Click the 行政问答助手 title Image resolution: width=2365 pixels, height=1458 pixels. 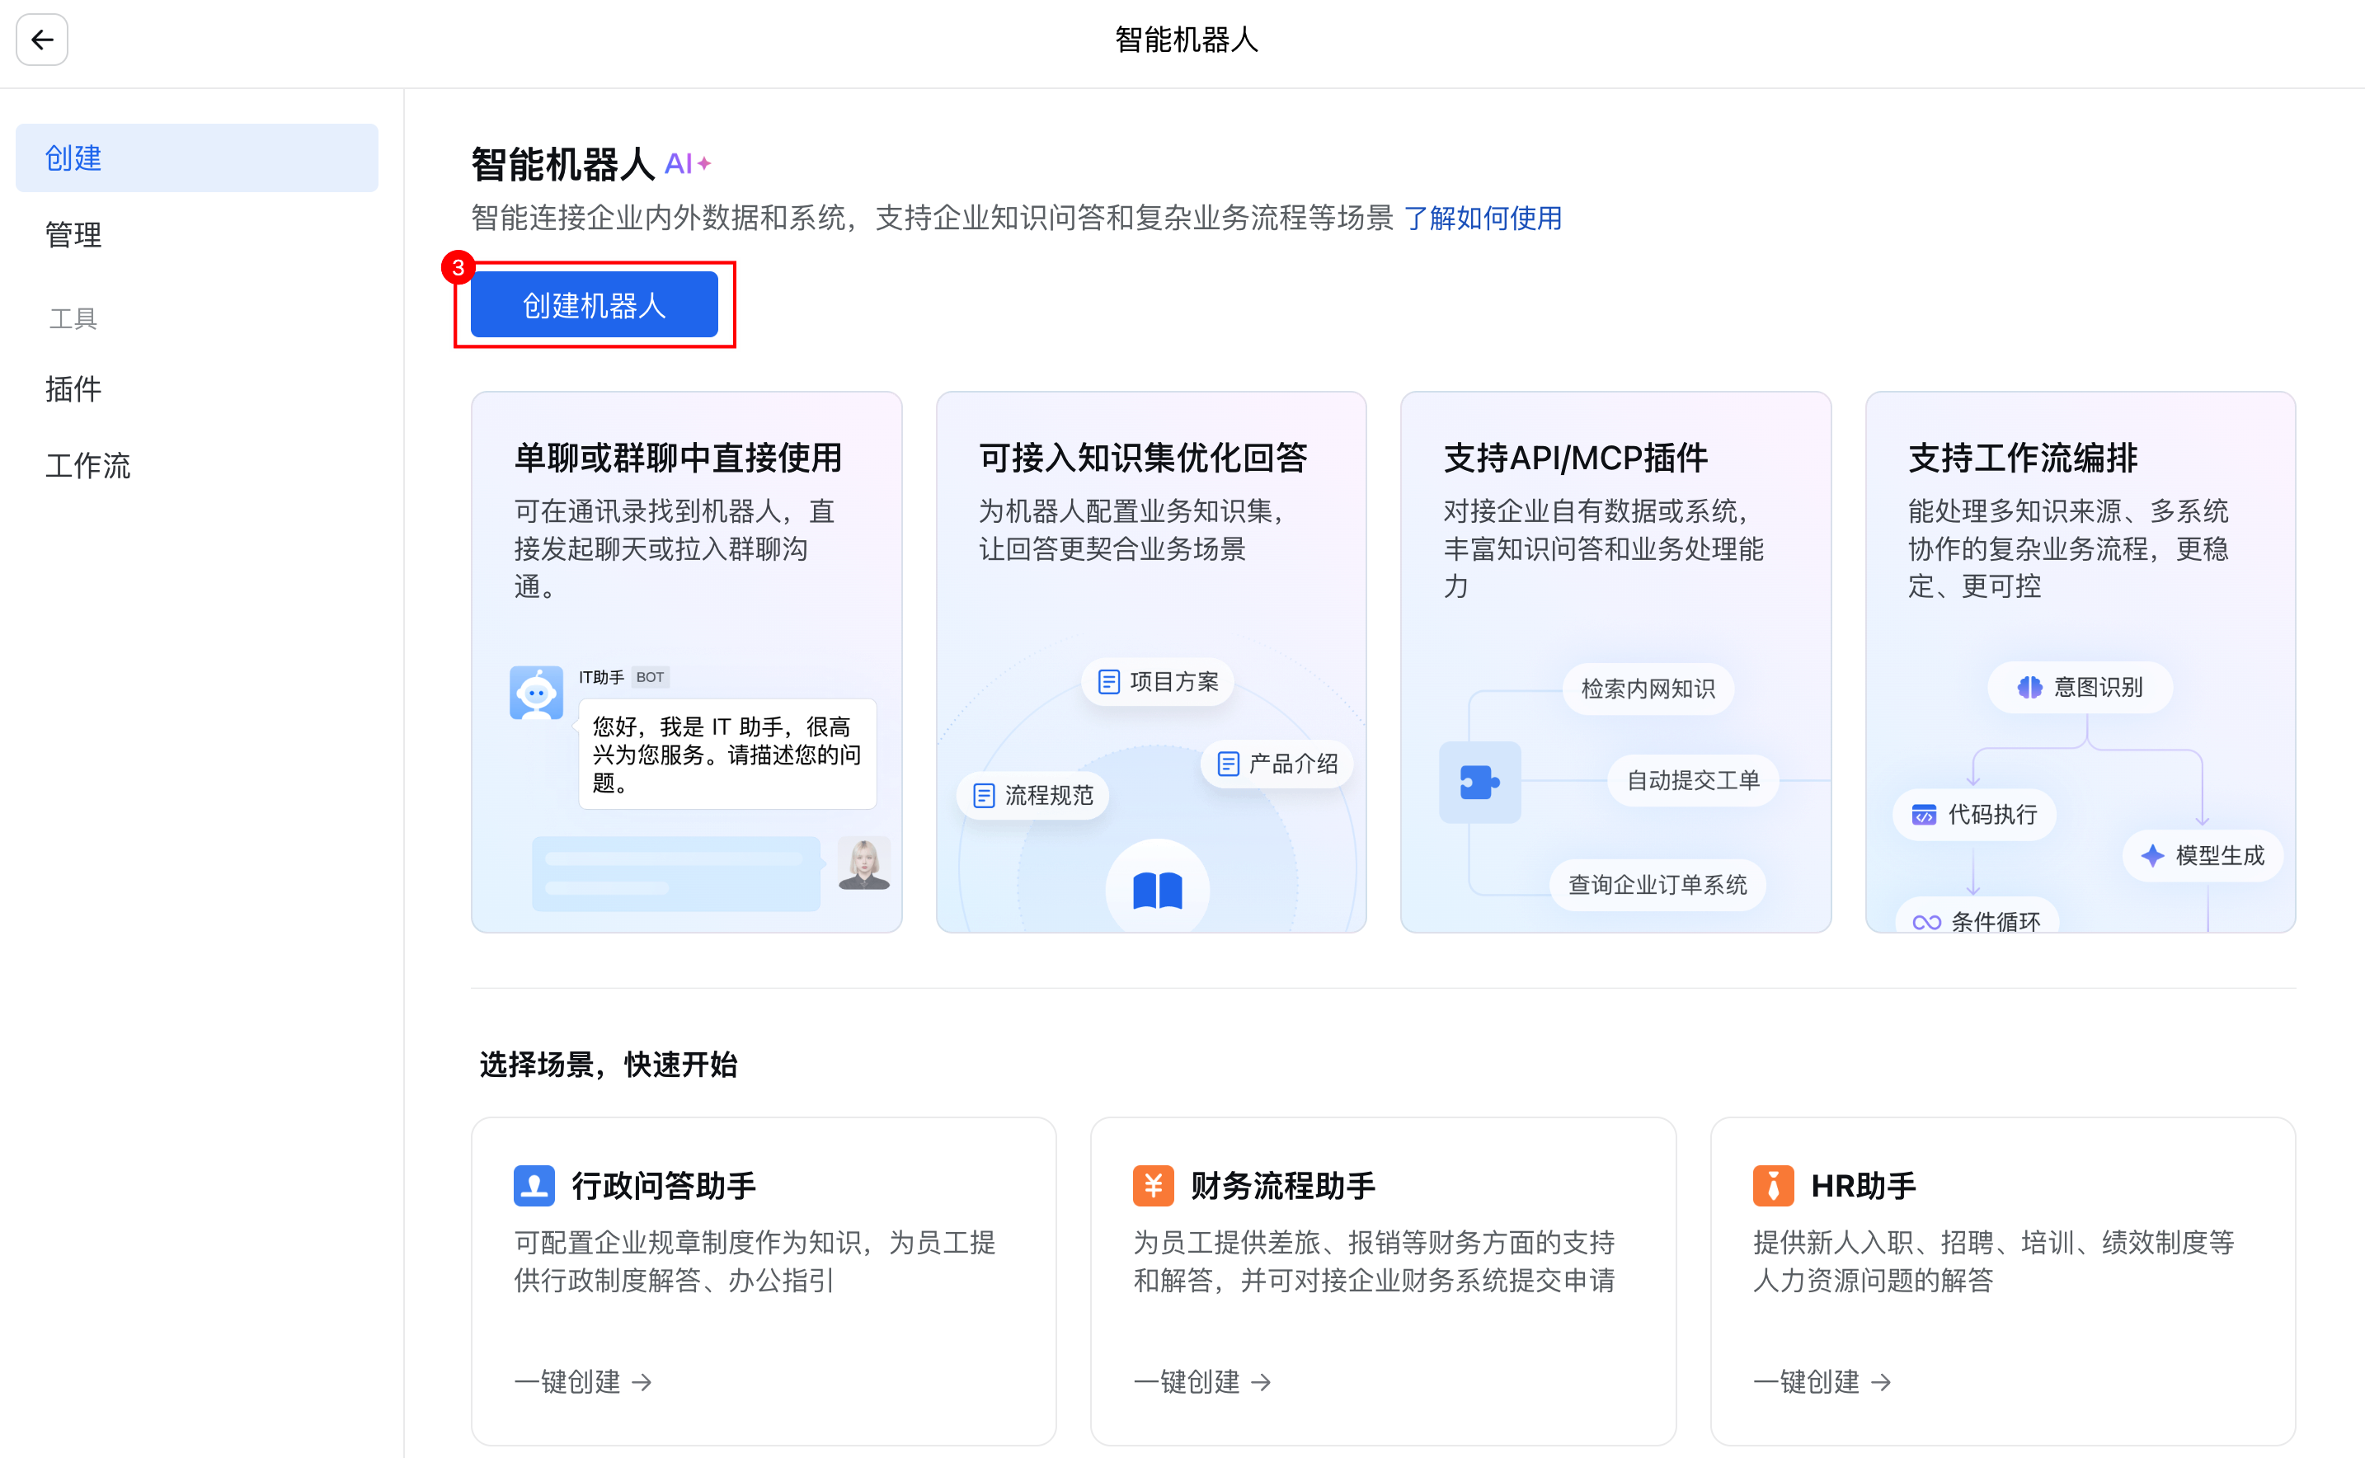point(665,1186)
